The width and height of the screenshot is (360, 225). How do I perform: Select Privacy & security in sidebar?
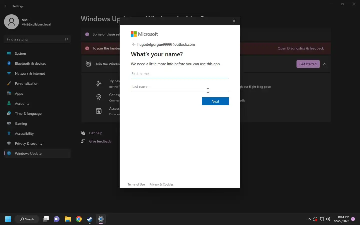37,143
